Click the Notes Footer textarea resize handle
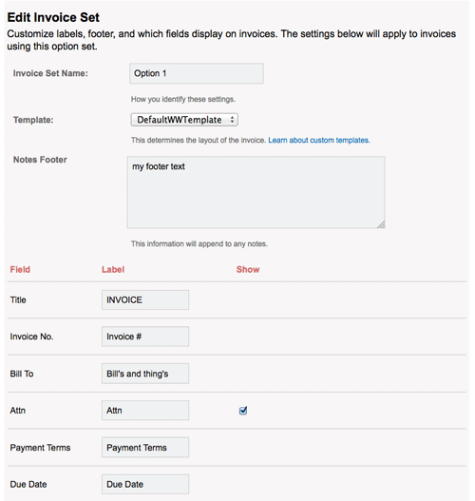Viewport: 475px width, 501px height. [x=381, y=224]
